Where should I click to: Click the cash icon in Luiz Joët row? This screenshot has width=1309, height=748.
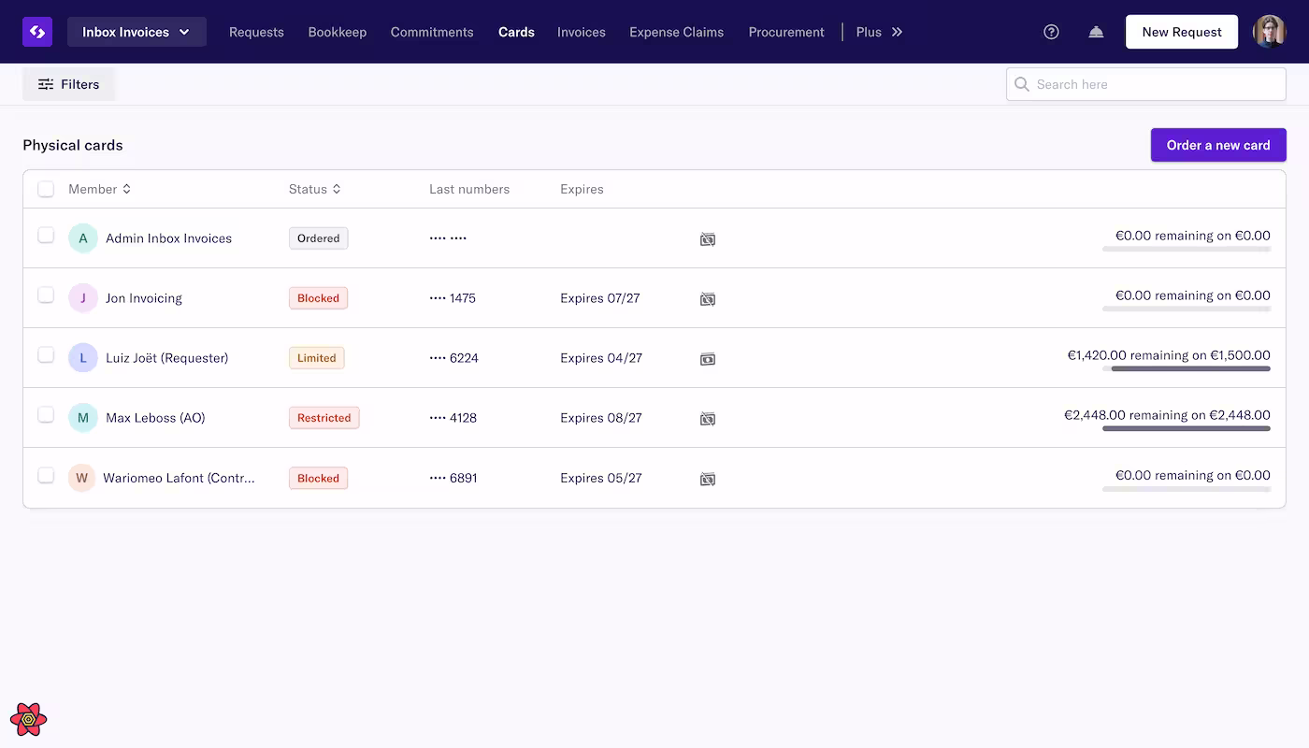tap(708, 359)
